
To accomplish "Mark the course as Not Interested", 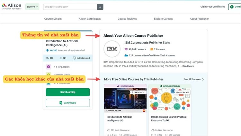I will tap(81, 58).
